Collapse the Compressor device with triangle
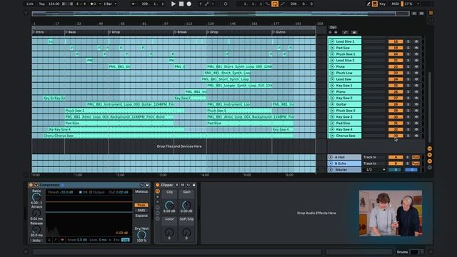The image size is (457, 257). (36, 185)
